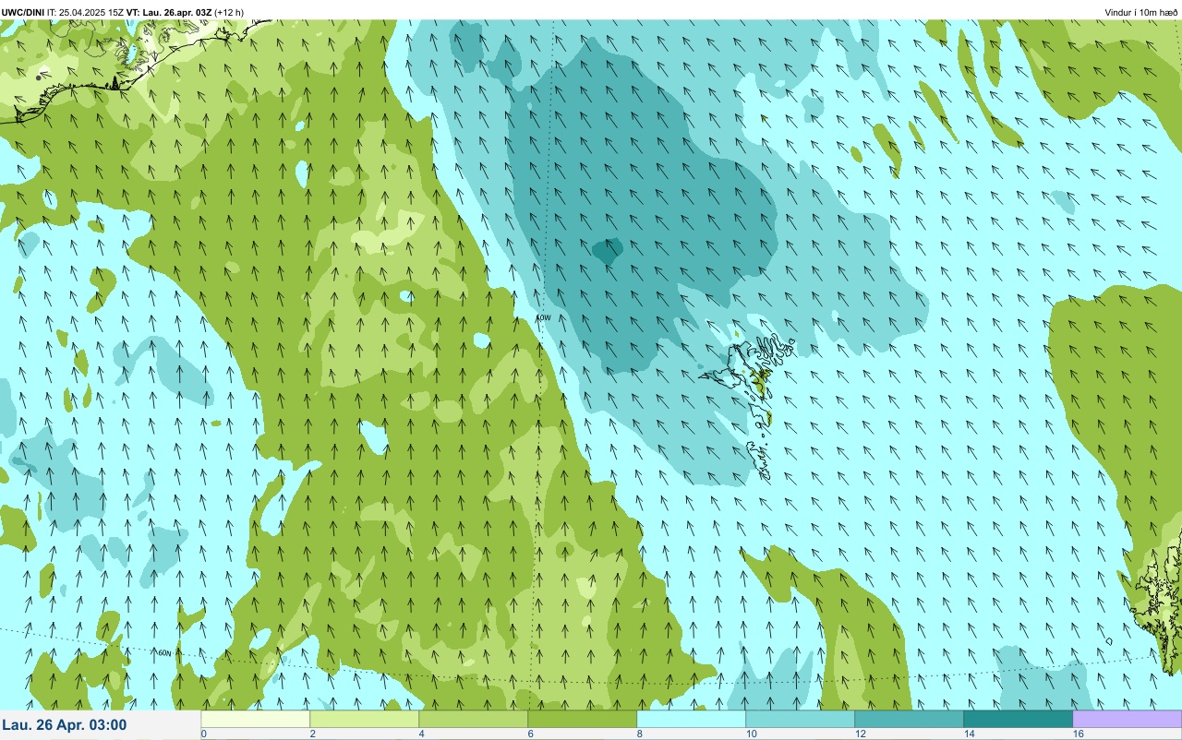Screen dimensions: 1182x740
Task: Click the darkest teal wind maximum patch
Action: tap(607, 251)
